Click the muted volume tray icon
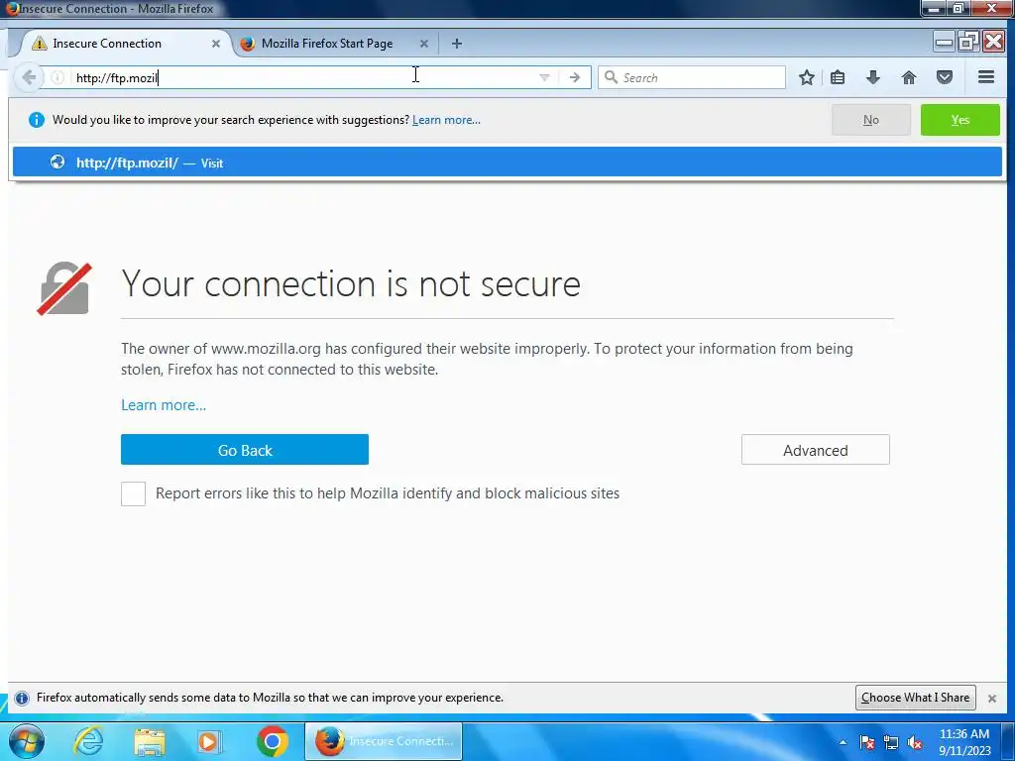 click(915, 742)
